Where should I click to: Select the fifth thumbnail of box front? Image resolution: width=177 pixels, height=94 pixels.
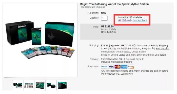62,85
